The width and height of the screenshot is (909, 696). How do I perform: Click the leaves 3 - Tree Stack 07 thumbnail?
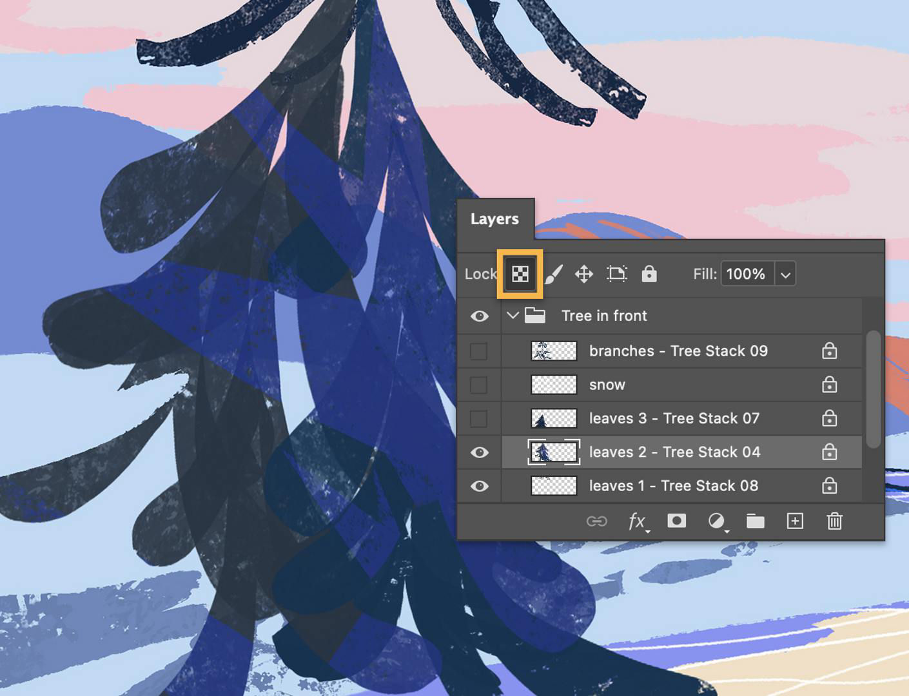[552, 418]
